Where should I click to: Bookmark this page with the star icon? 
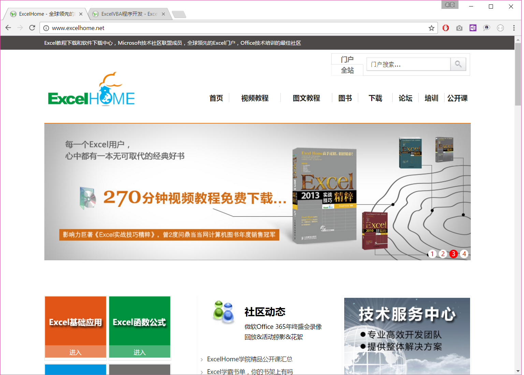[x=431, y=28]
